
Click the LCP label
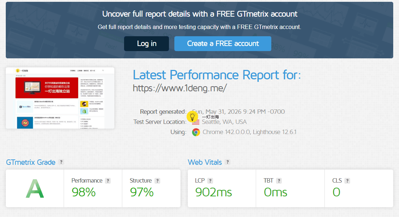200,180
